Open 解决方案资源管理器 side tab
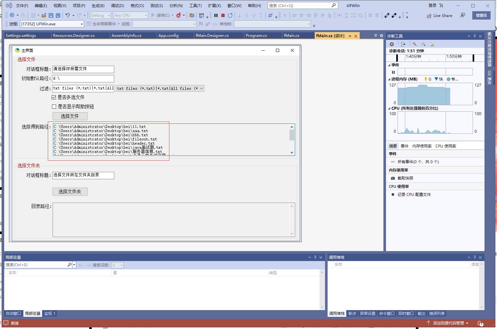Screen dimensions: 497x329 489,49
